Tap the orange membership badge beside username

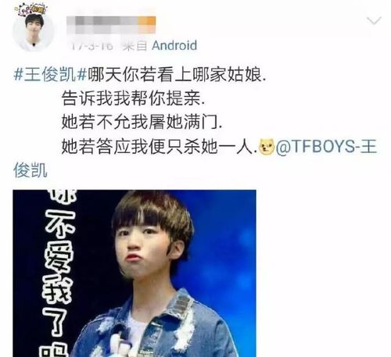[x=147, y=25]
